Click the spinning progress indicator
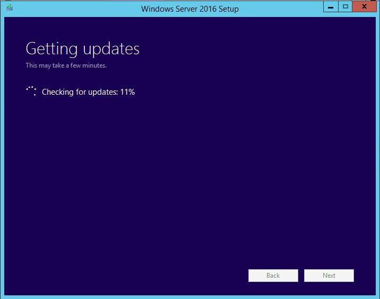The width and height of the screenshot is (380, 299). 31,91
